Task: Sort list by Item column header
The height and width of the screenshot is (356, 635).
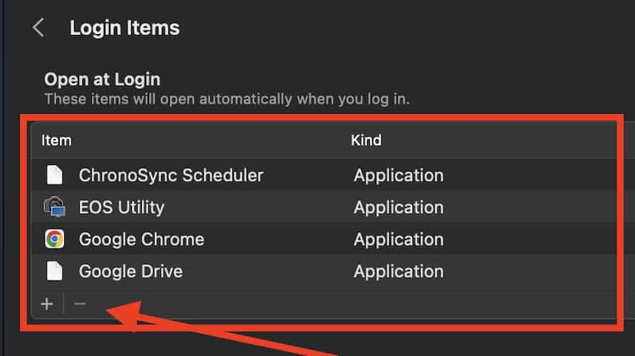Action: [56, 140]
